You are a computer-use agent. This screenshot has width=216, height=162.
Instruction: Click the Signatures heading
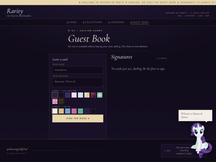pyautogui.click(x=122, y=57)
